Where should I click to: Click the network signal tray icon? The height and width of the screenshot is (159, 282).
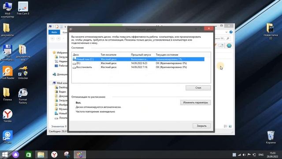coord(239,155)
